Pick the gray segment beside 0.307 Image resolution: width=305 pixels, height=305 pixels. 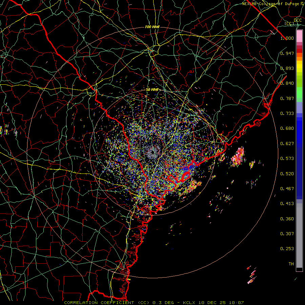(299, 236)
